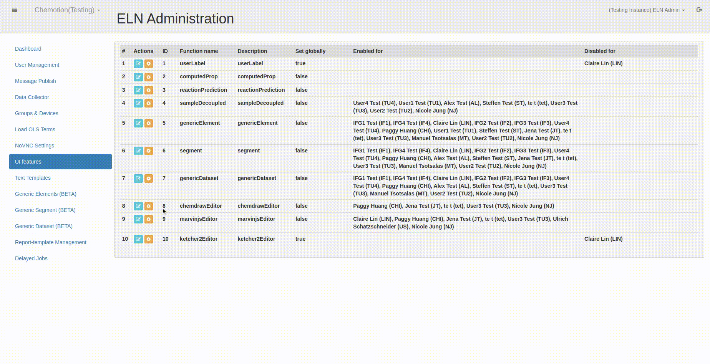The width and height of the screenshot is (710, 364).
Task: Edit the genericElement feature
Action: point(138,123)
